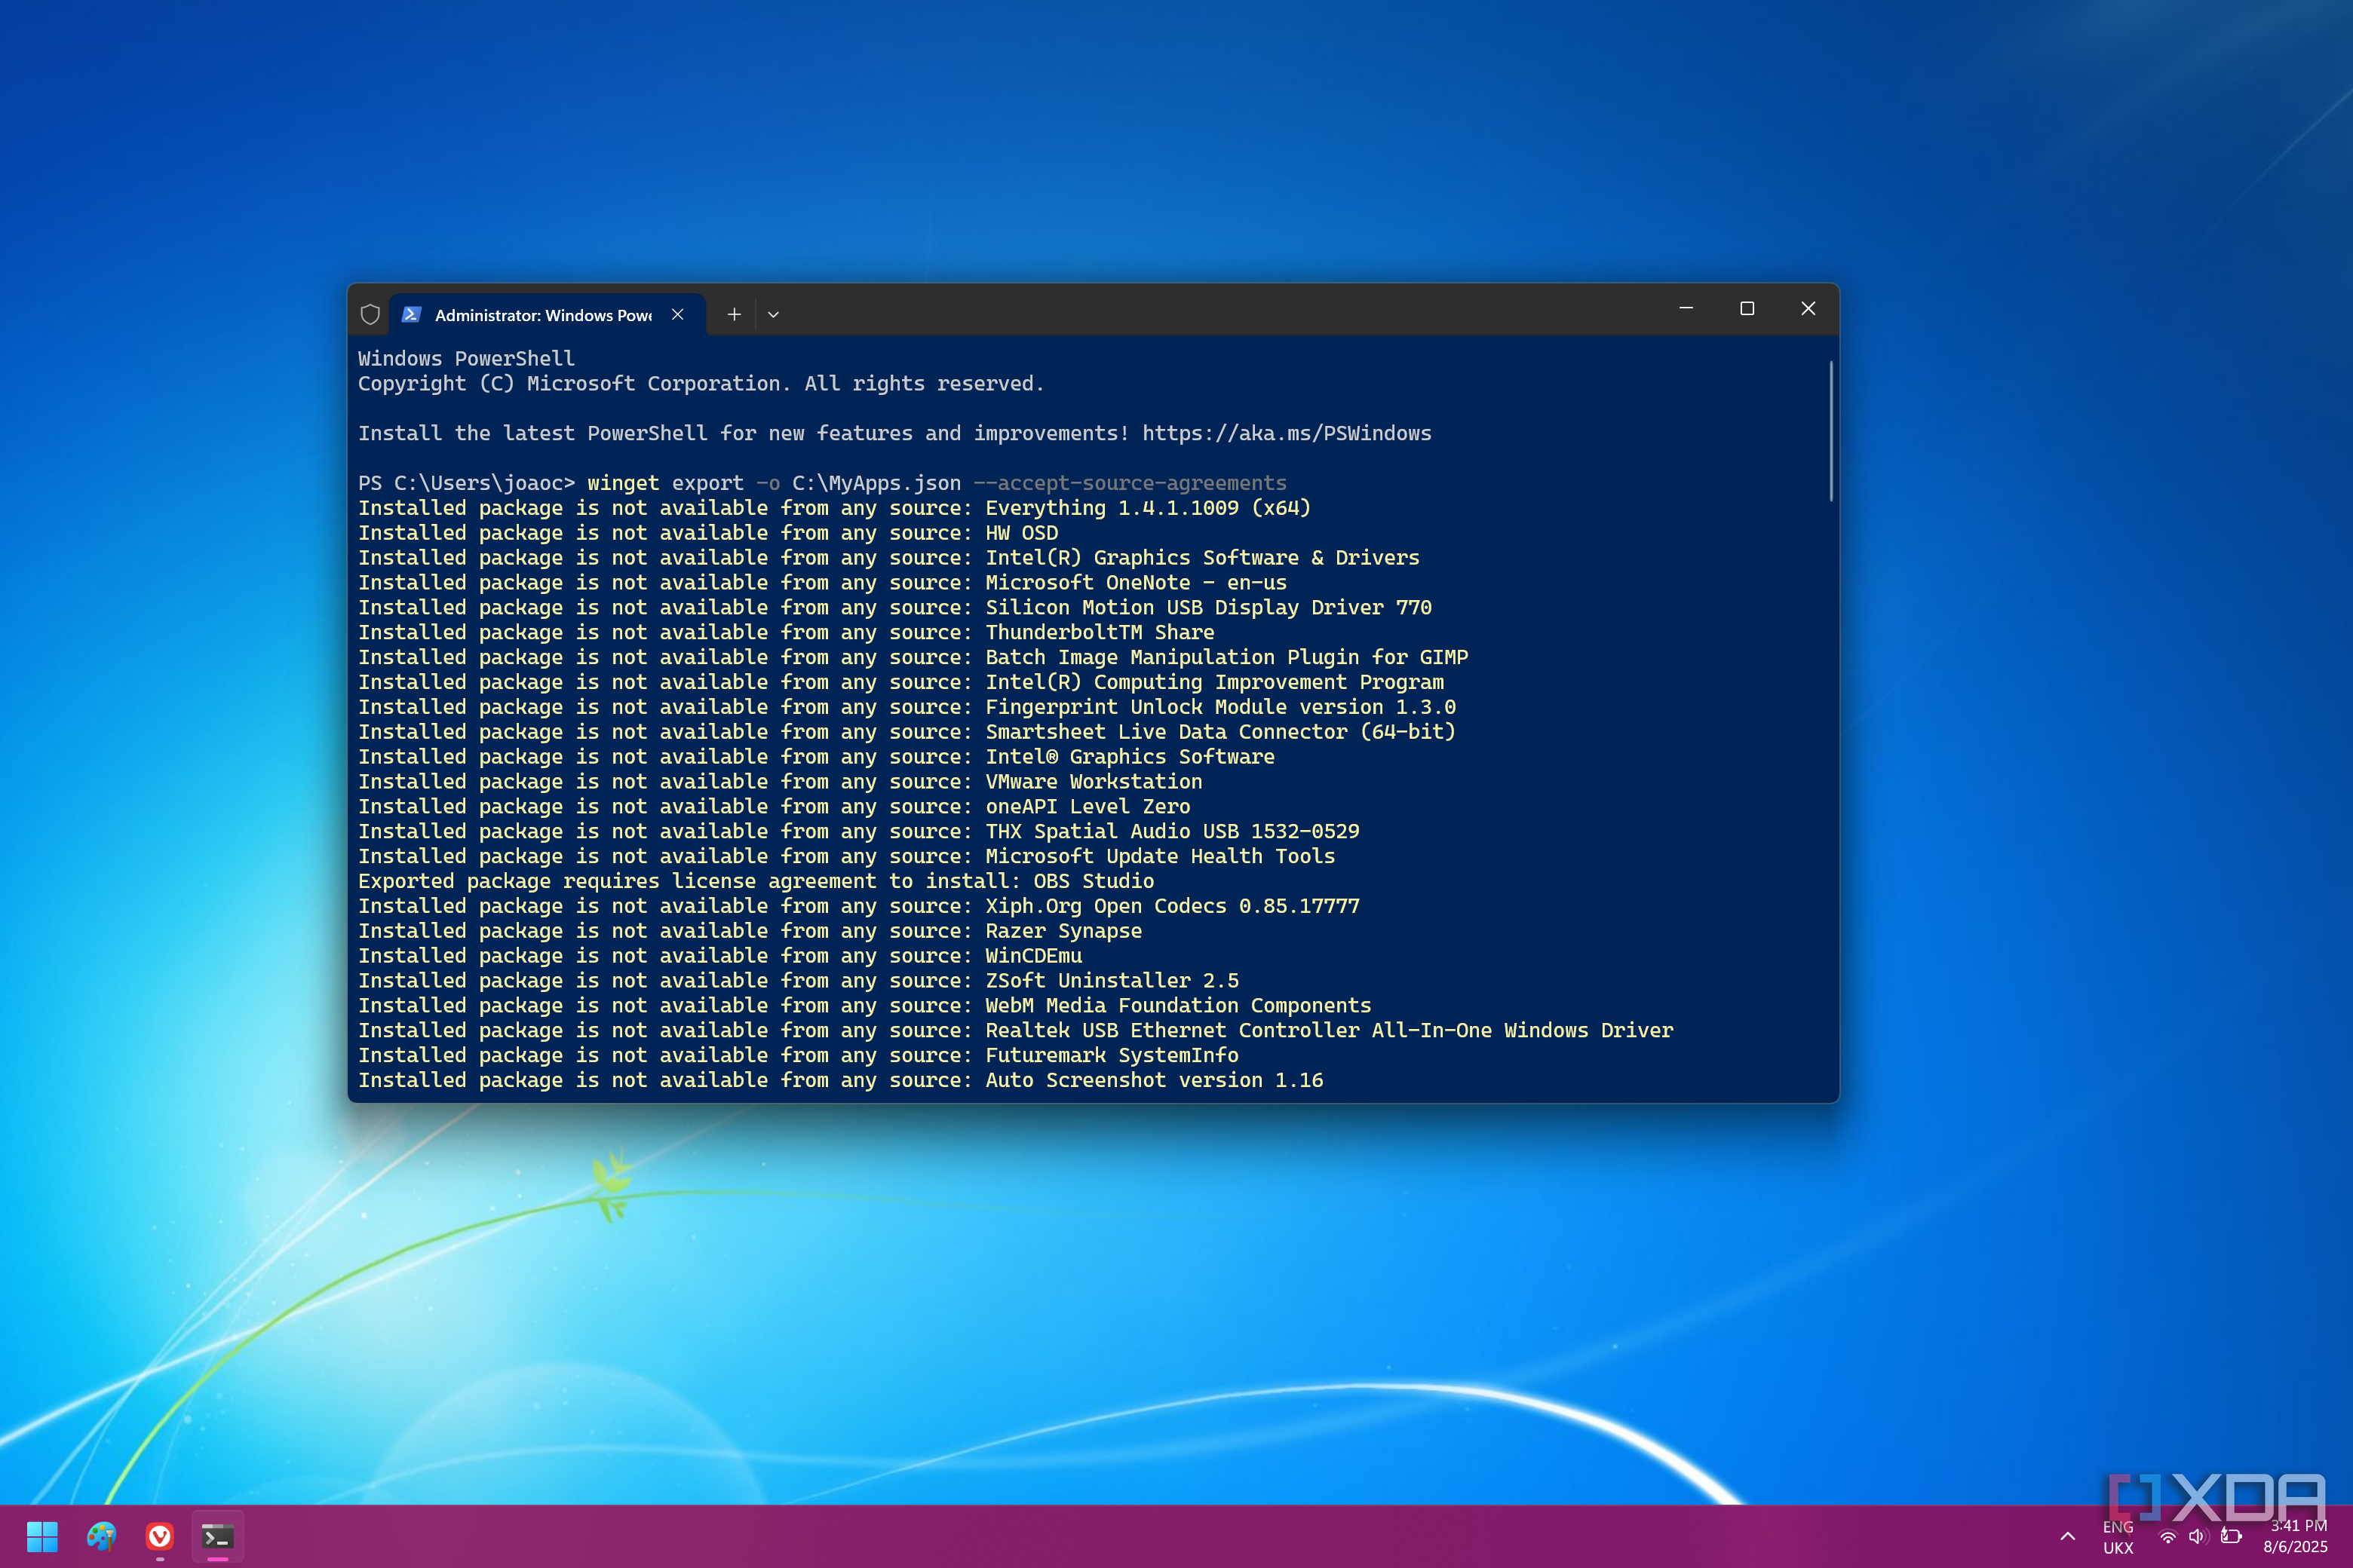Launch the Vivaldi browser from the taskbar

point(160,1536)
